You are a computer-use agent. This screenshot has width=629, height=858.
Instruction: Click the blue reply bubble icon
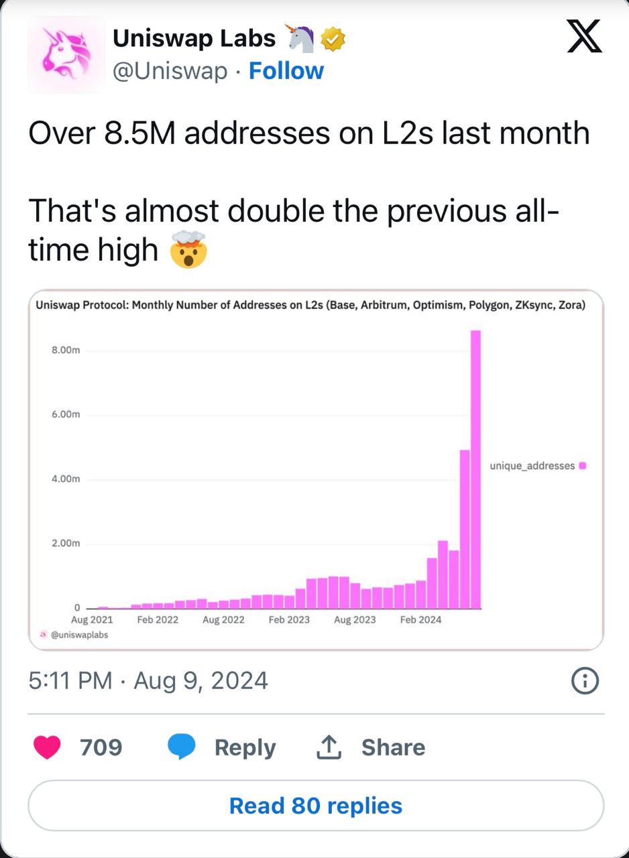pyautogui.click(x=181, y=747)
